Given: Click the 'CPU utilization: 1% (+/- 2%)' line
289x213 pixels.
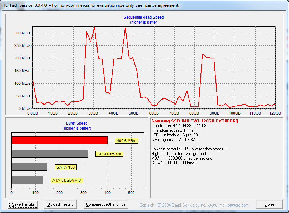Looking at the screenshot, I should pos(176,135).
